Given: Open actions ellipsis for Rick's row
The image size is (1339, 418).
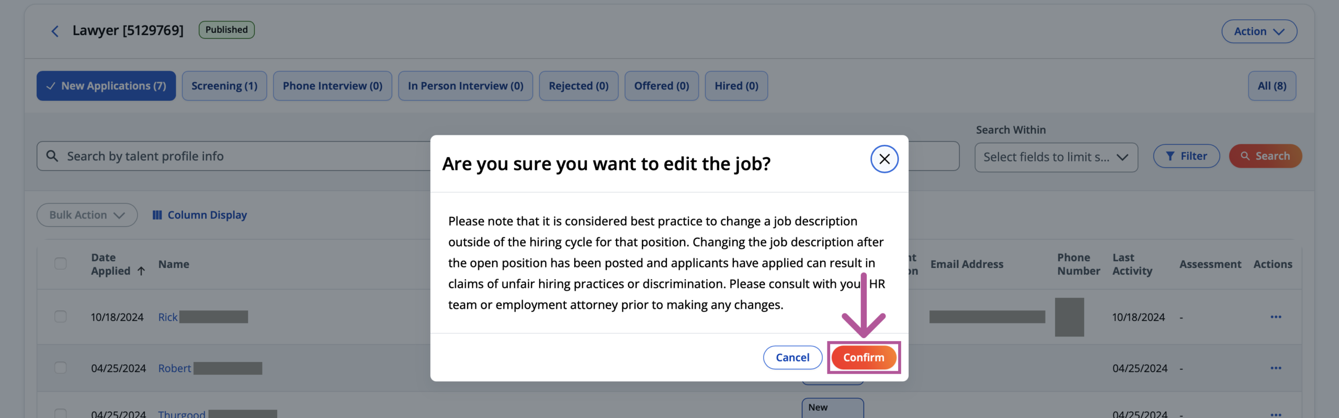Looking at the screenshot, I should tap(1276, 317).
